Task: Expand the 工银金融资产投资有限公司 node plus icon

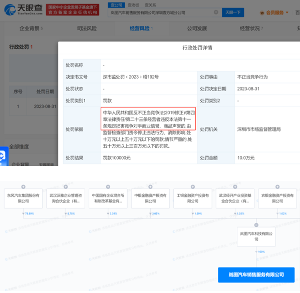Action: pos(193,186)
